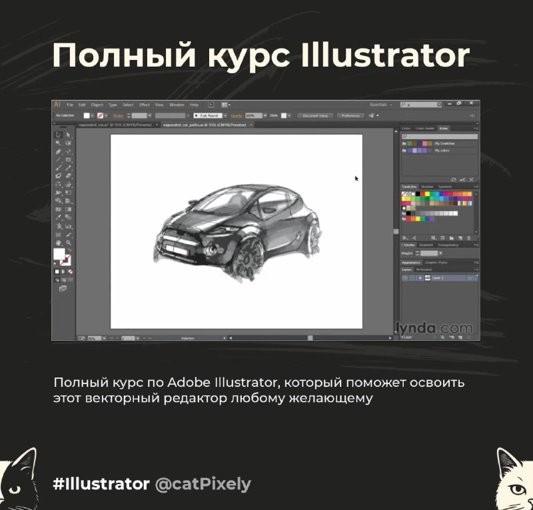This screenshot has width=533, height=510.
Task: Select the Eyedropper tool
Action: pos(59,218)
